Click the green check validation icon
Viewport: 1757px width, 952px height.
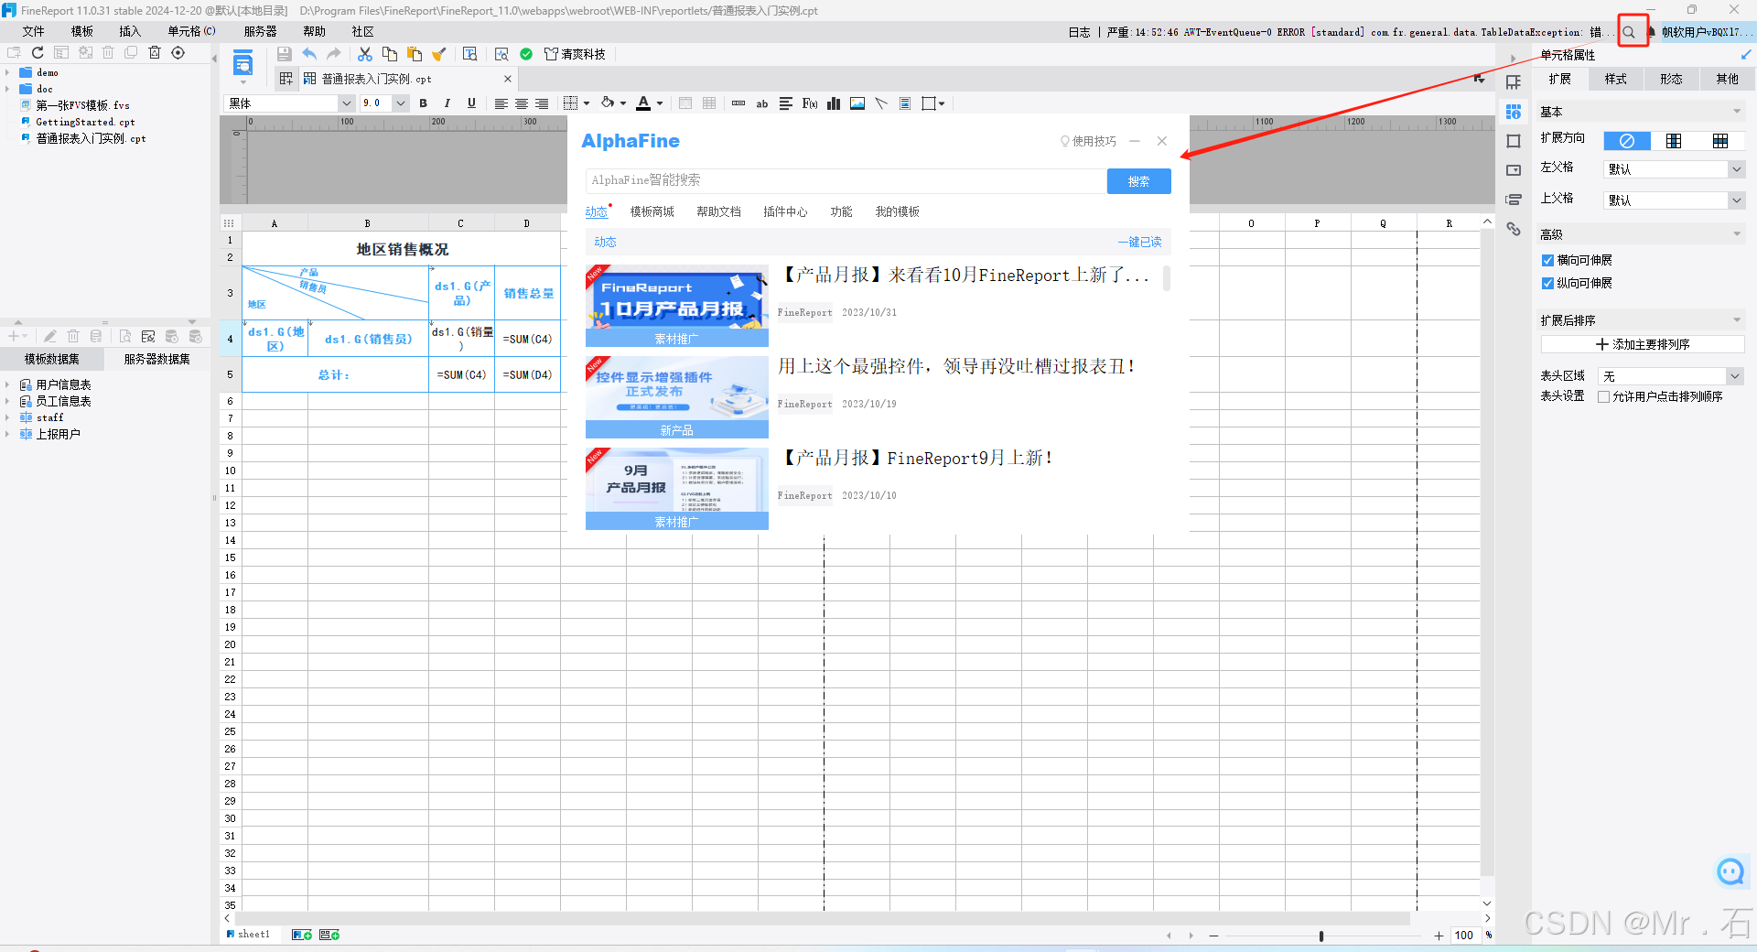526,54
